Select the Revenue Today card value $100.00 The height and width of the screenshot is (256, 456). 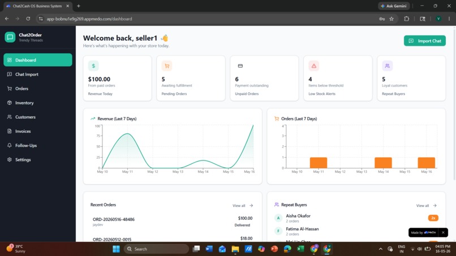[99, 79]
